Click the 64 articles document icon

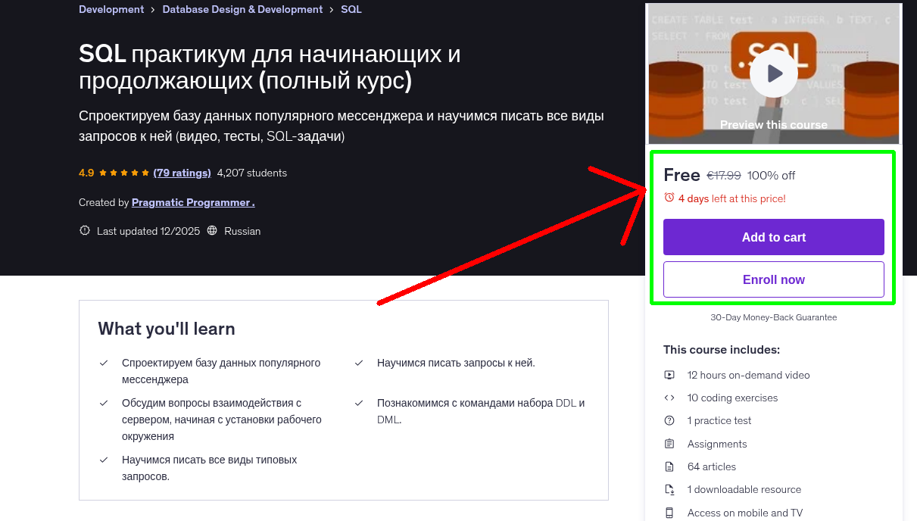point(669,466)
